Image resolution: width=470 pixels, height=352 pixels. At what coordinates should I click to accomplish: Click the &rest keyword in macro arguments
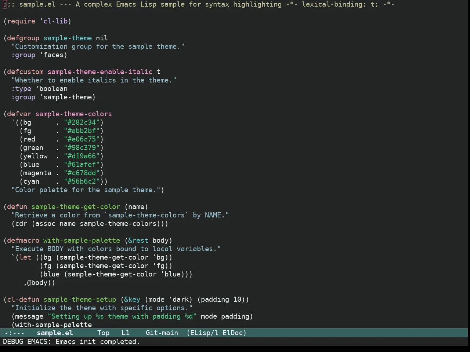(x=138, y=241)
